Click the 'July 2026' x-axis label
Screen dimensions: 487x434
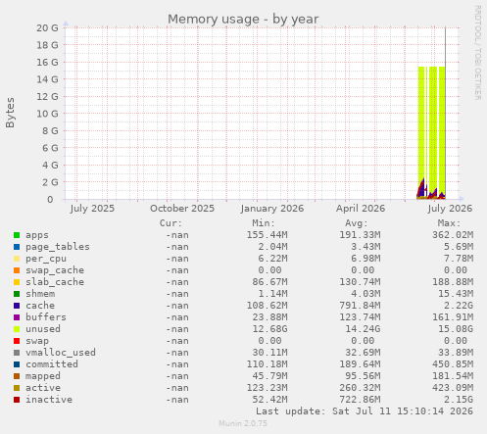click(x=450, y=209)
